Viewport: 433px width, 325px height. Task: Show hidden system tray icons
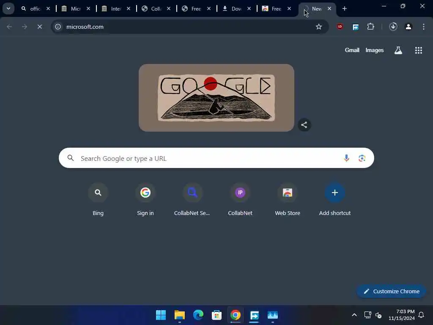coord(354,315)
